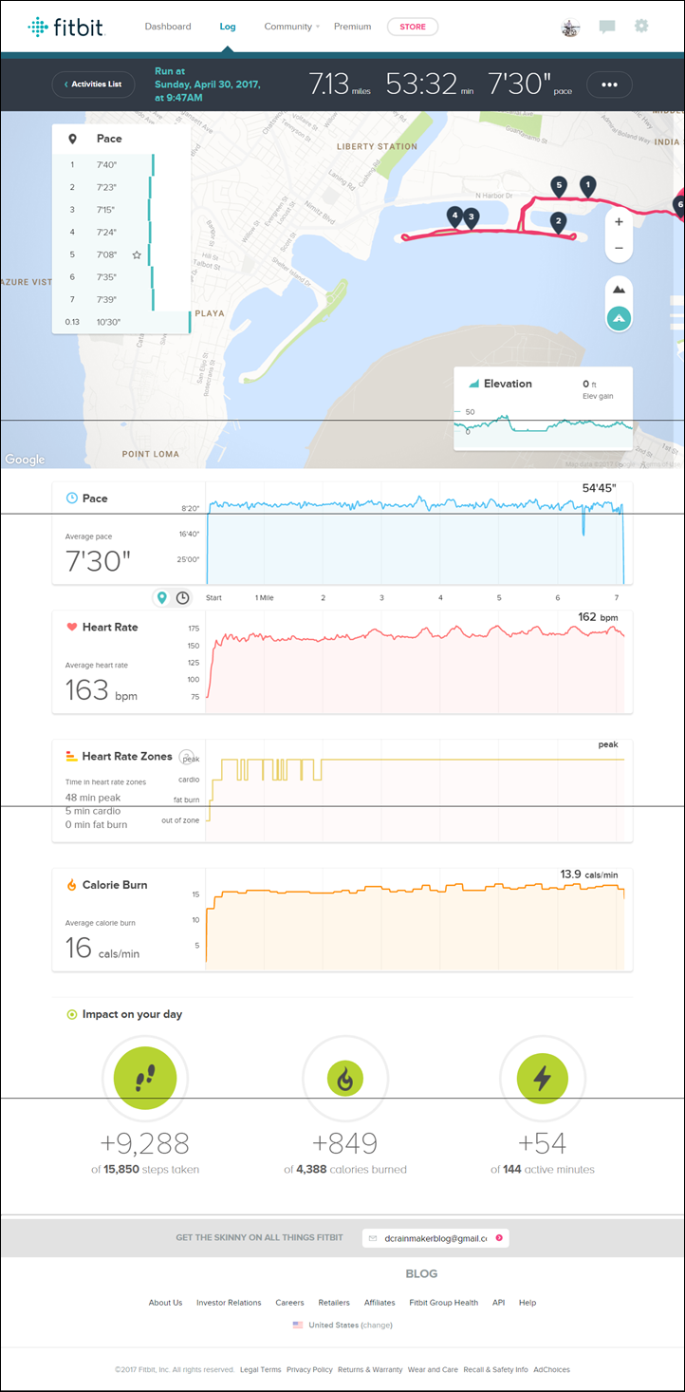
Task: Open the messages chat bubble icon
Action: pyautogui.click(x=606, y=27)
